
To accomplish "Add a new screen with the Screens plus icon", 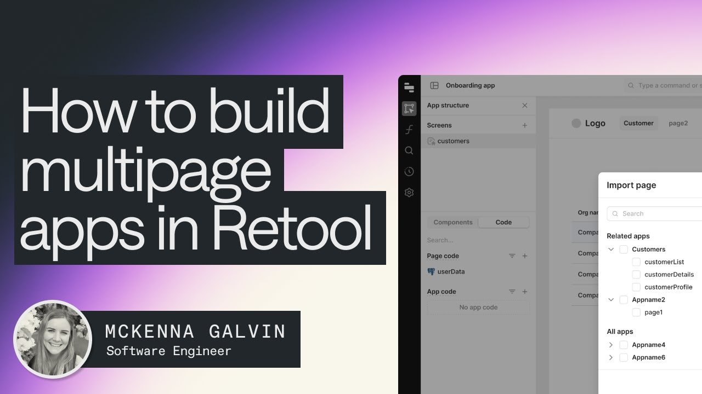I will pos(525,125).
